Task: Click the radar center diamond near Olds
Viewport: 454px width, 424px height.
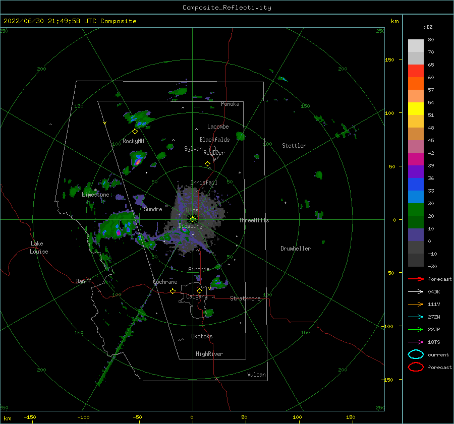Action: pyautogui.click(x=193, y=219)
